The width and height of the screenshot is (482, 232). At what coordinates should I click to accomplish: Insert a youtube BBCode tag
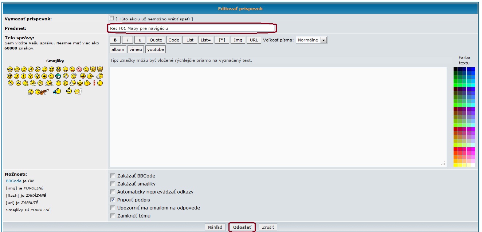click(156, 49)
